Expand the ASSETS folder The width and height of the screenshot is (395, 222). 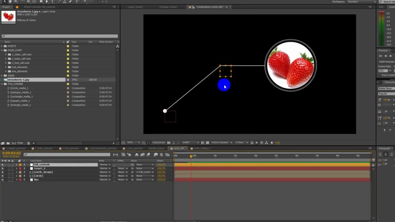[x=2, y=46]
